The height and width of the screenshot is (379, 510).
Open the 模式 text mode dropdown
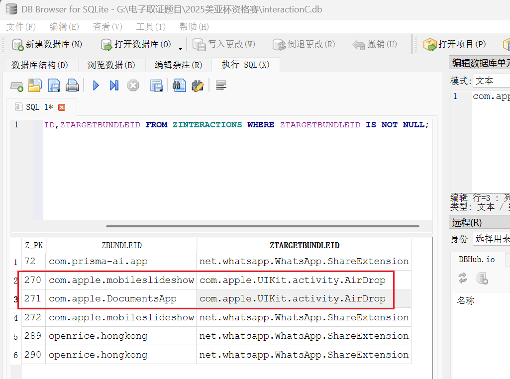pyautogui.click(x=491, y=81)
